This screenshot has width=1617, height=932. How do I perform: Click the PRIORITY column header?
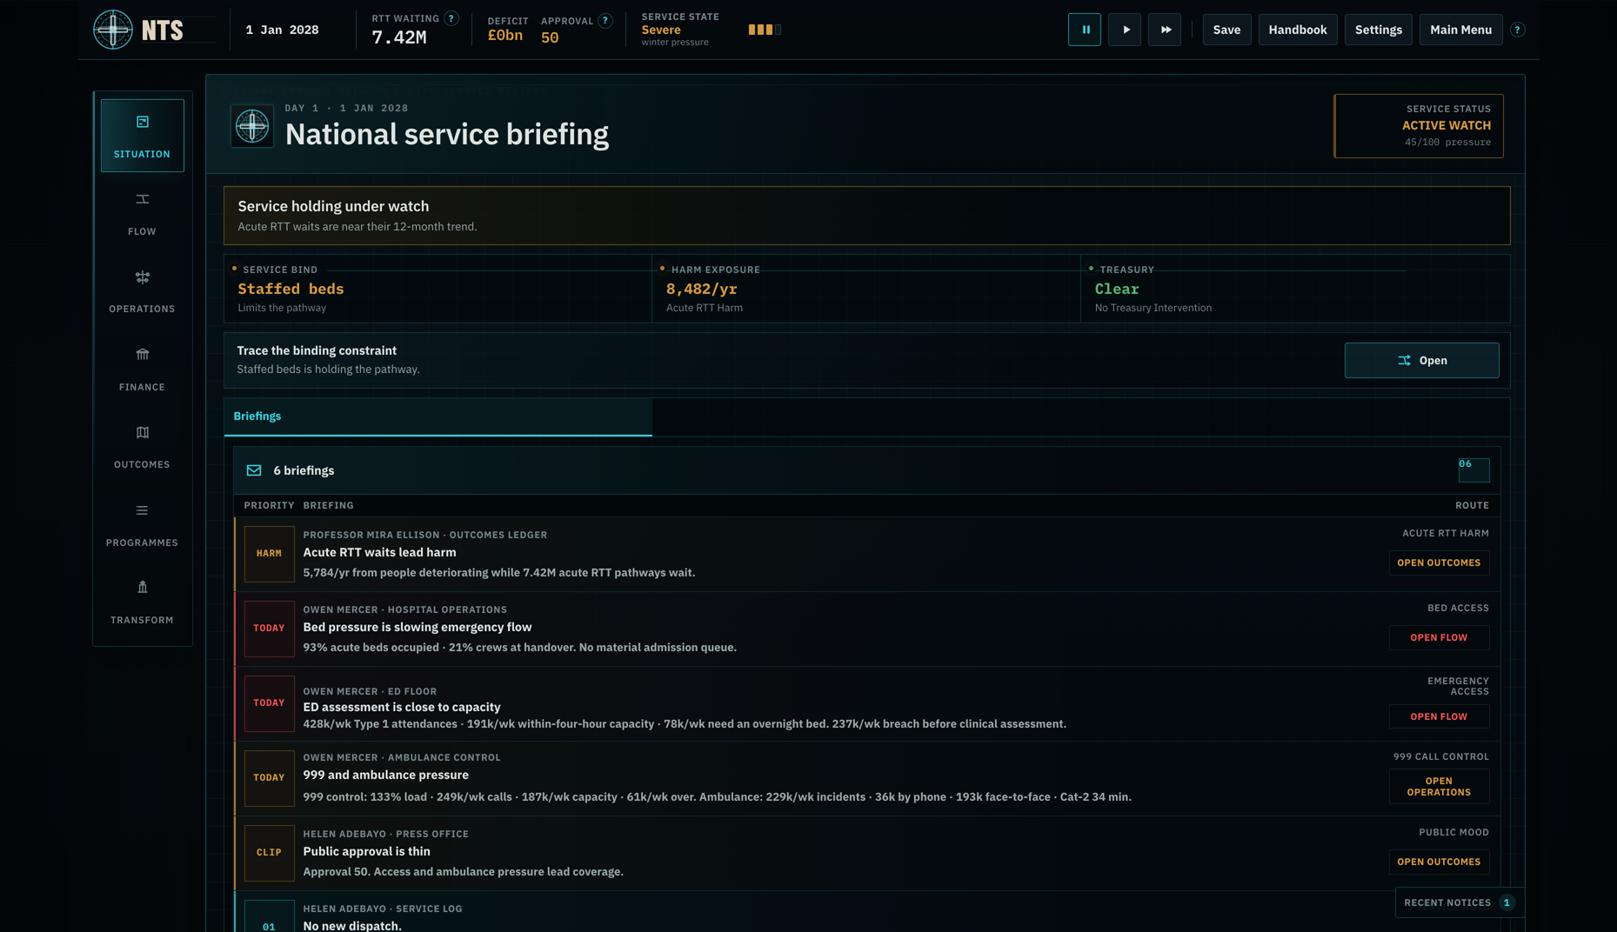[269, 505]
